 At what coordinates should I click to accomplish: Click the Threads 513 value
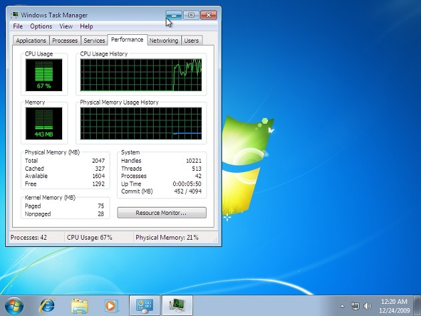pos(196,169)
